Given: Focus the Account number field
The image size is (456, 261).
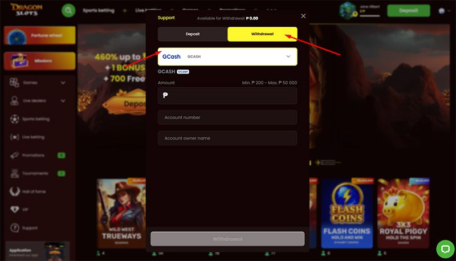Looking at the screenshot, I should pos(227,117).
